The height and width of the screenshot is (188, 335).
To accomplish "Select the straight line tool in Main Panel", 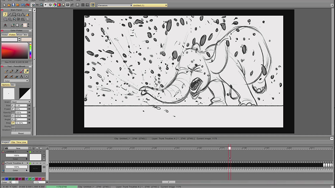I will click(x=10, y=14).
